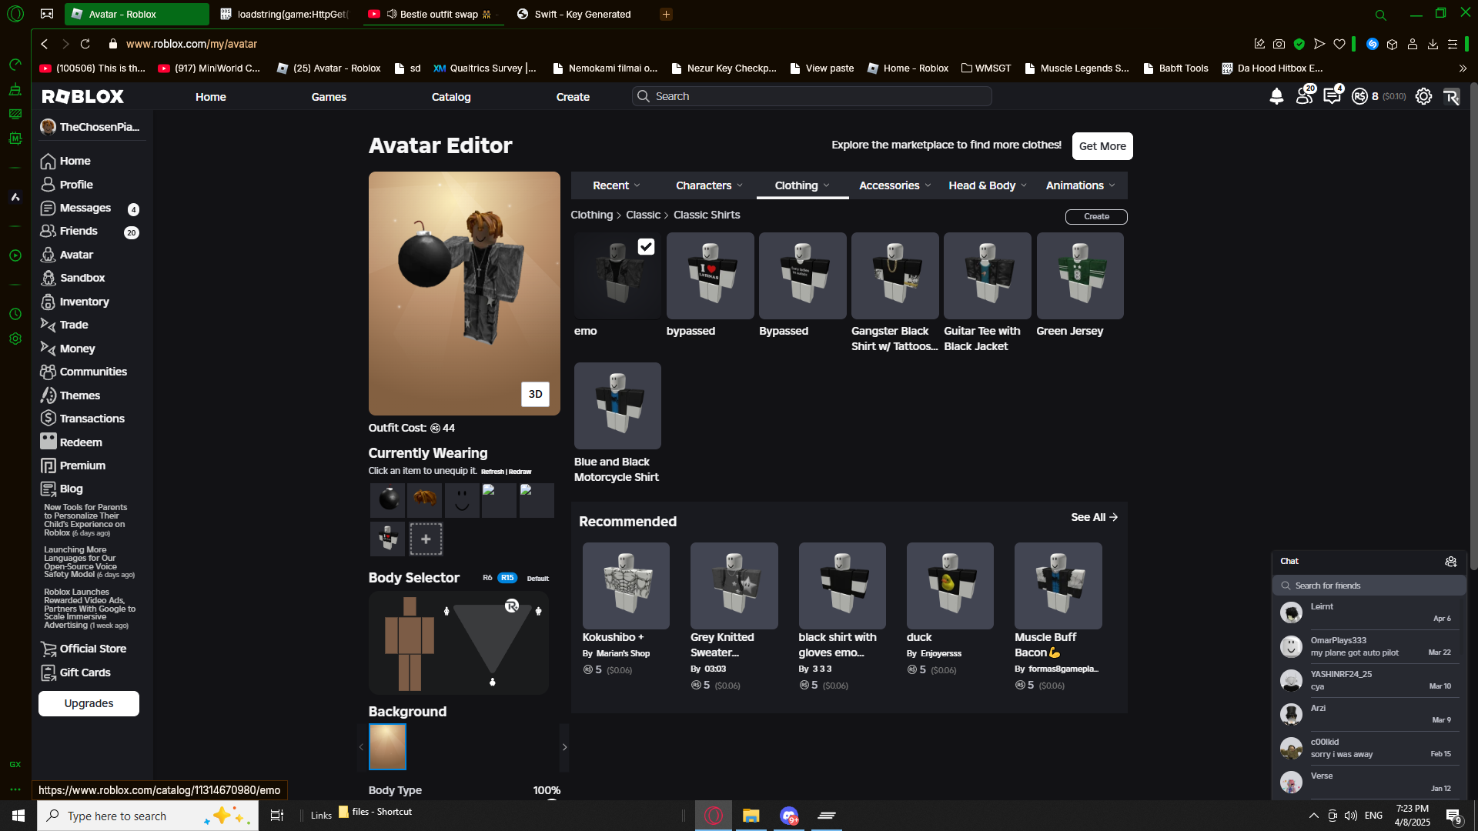Open Roblox settings gear
The height and width of the screenshot is (831, 1478).
point(1423,96)
